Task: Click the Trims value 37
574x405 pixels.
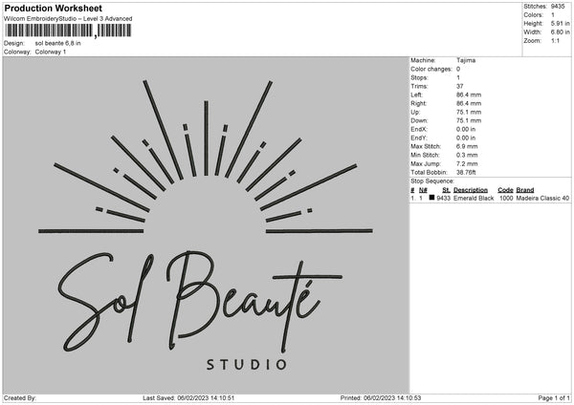Action: click(x=460, y=86)
